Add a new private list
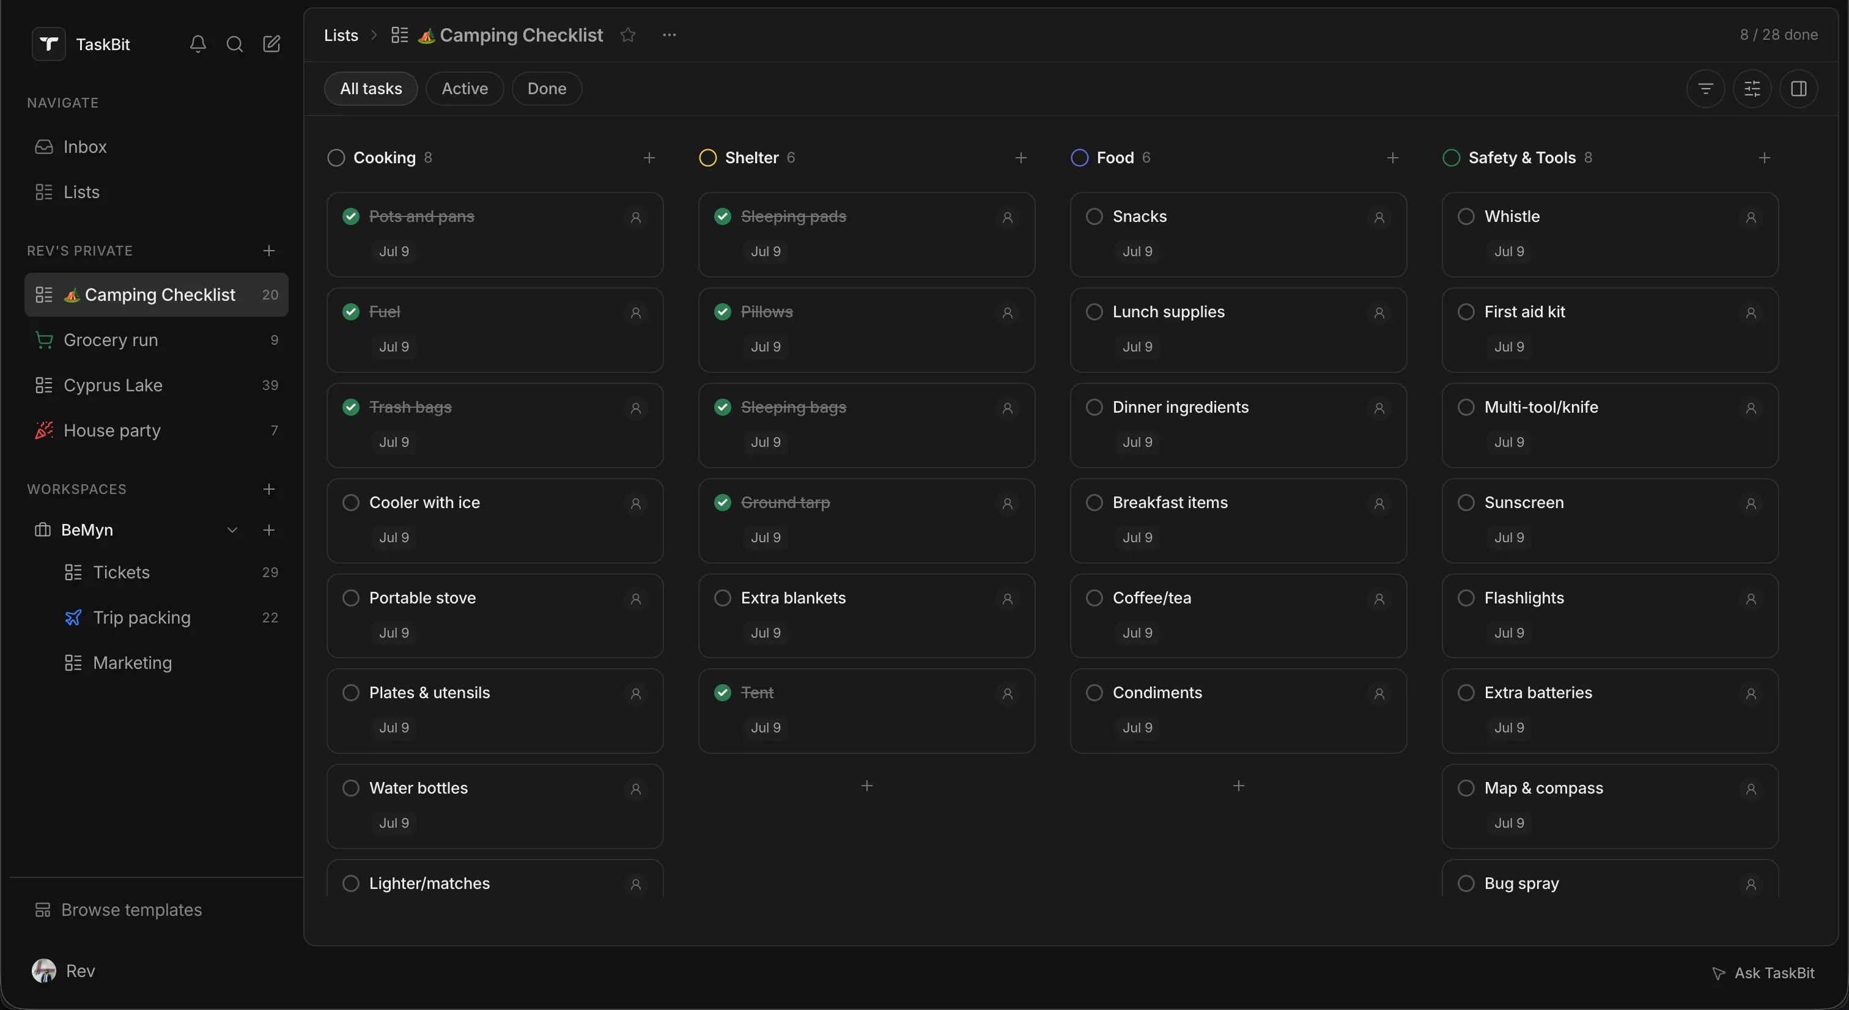This screenshot has height=1010, width=1849. point(268,251)
